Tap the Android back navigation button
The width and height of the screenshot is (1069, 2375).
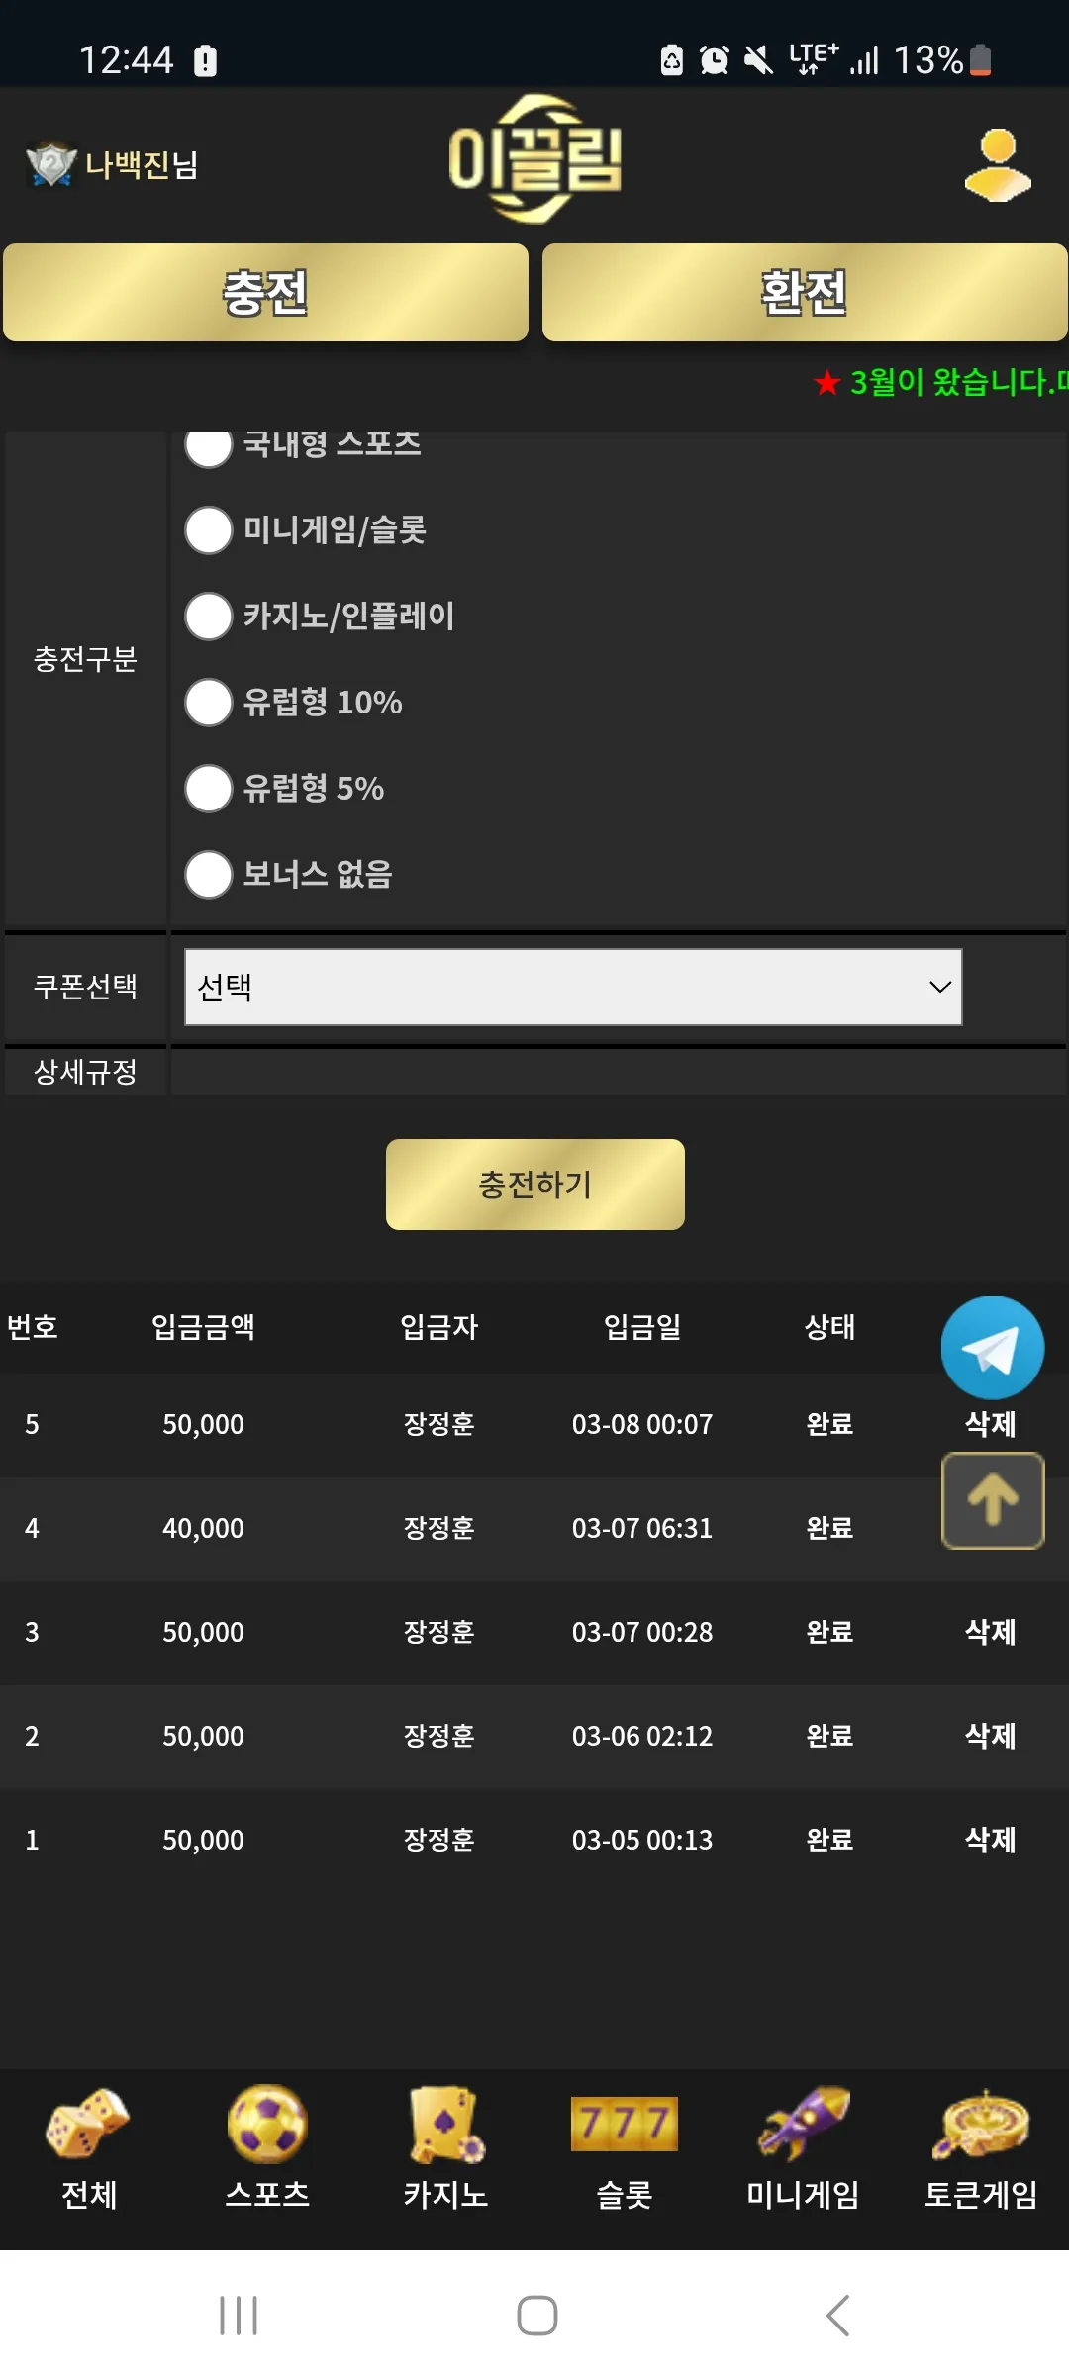838,2315
